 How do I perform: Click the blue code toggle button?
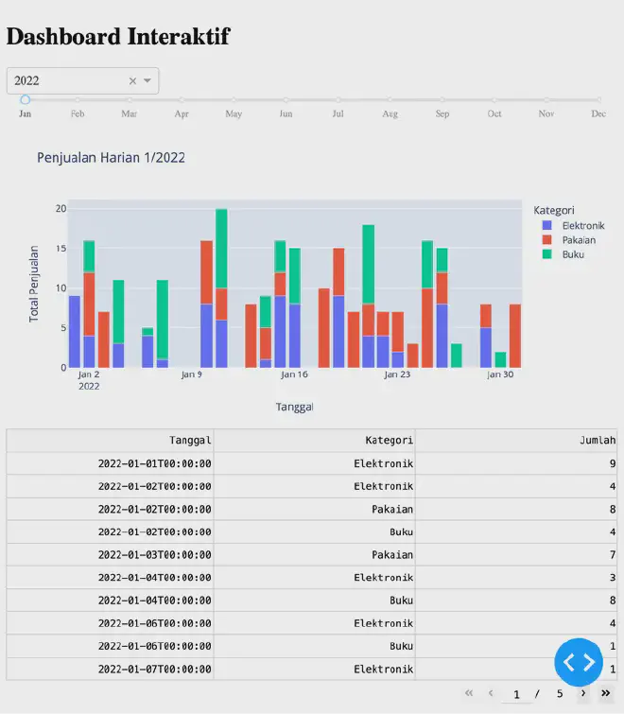[579, 662]
